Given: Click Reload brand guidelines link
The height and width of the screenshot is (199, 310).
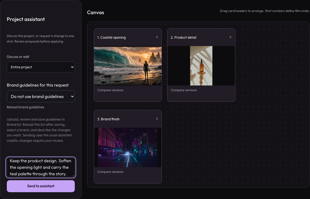Looking at the screenshot, I should [26, 107].
